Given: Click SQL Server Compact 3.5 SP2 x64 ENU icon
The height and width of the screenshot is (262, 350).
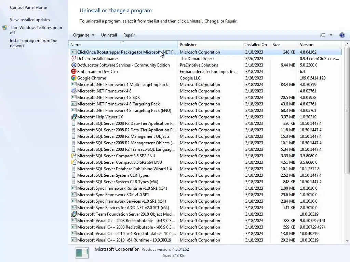Looking at the screenshot, I should coord(74,162).
